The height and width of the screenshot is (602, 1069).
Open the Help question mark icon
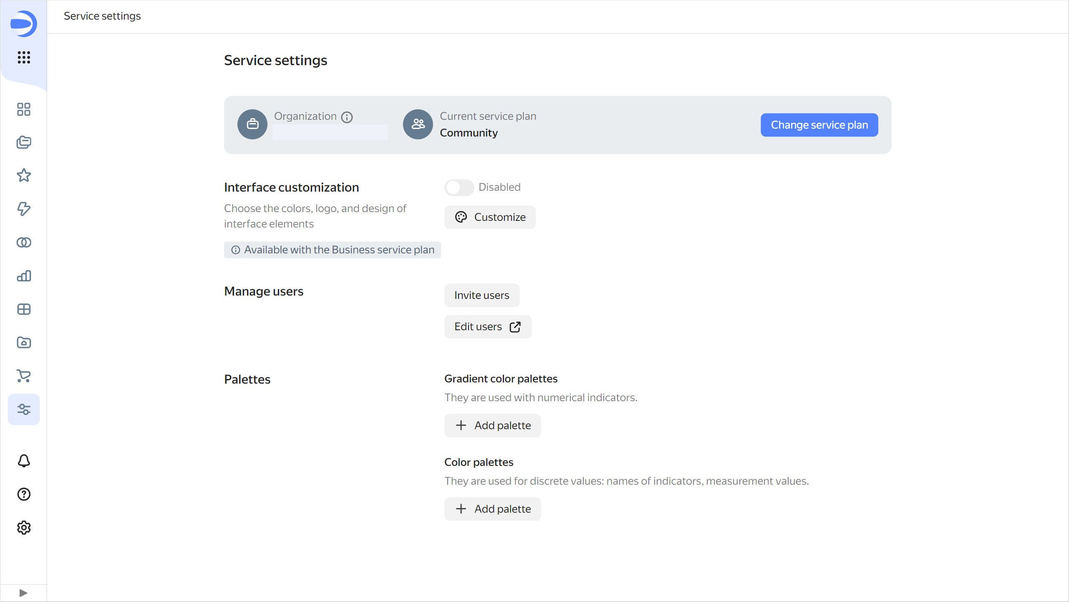click(x=24, y=494)
